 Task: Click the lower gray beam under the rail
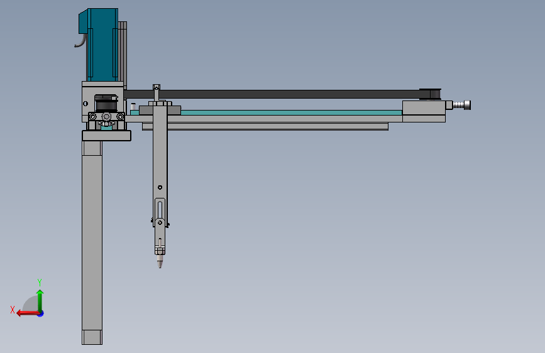[265, 126]
